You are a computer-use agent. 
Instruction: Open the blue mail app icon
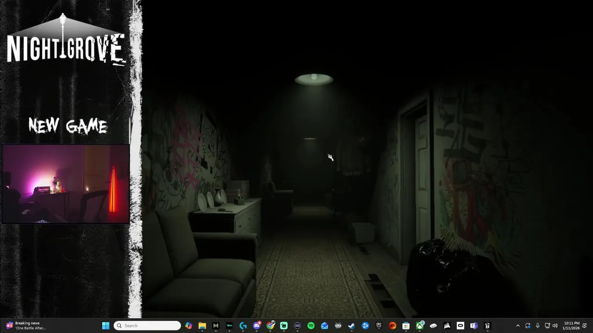(324, 326)
